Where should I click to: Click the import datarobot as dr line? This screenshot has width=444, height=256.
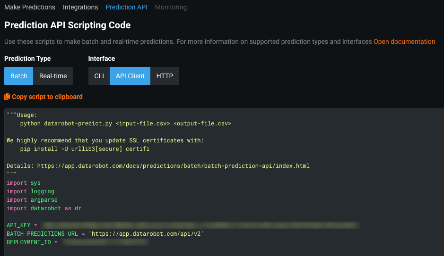[x=44, y=208]
